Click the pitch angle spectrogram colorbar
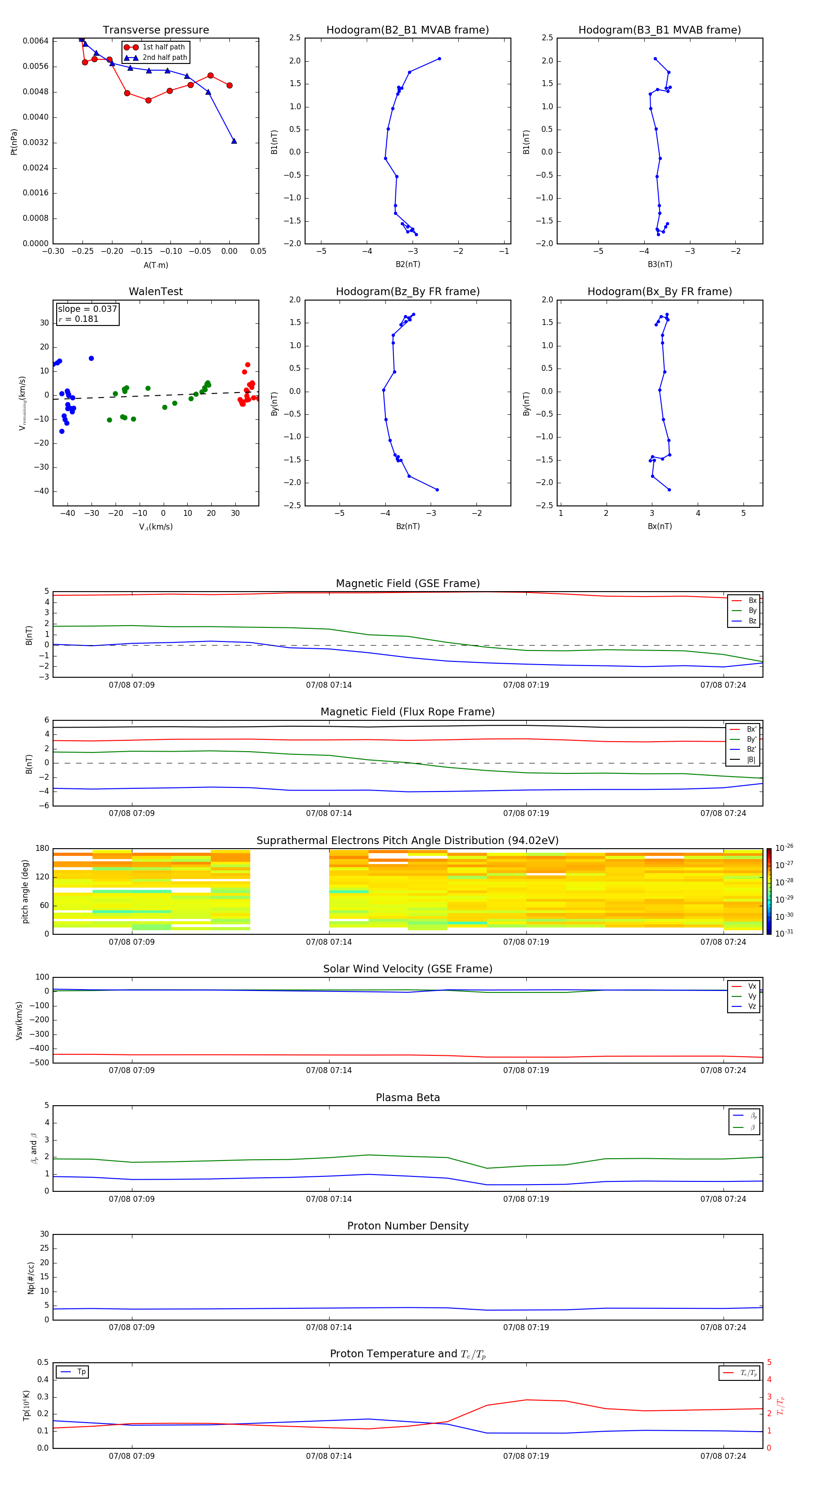 pos(769,891)
